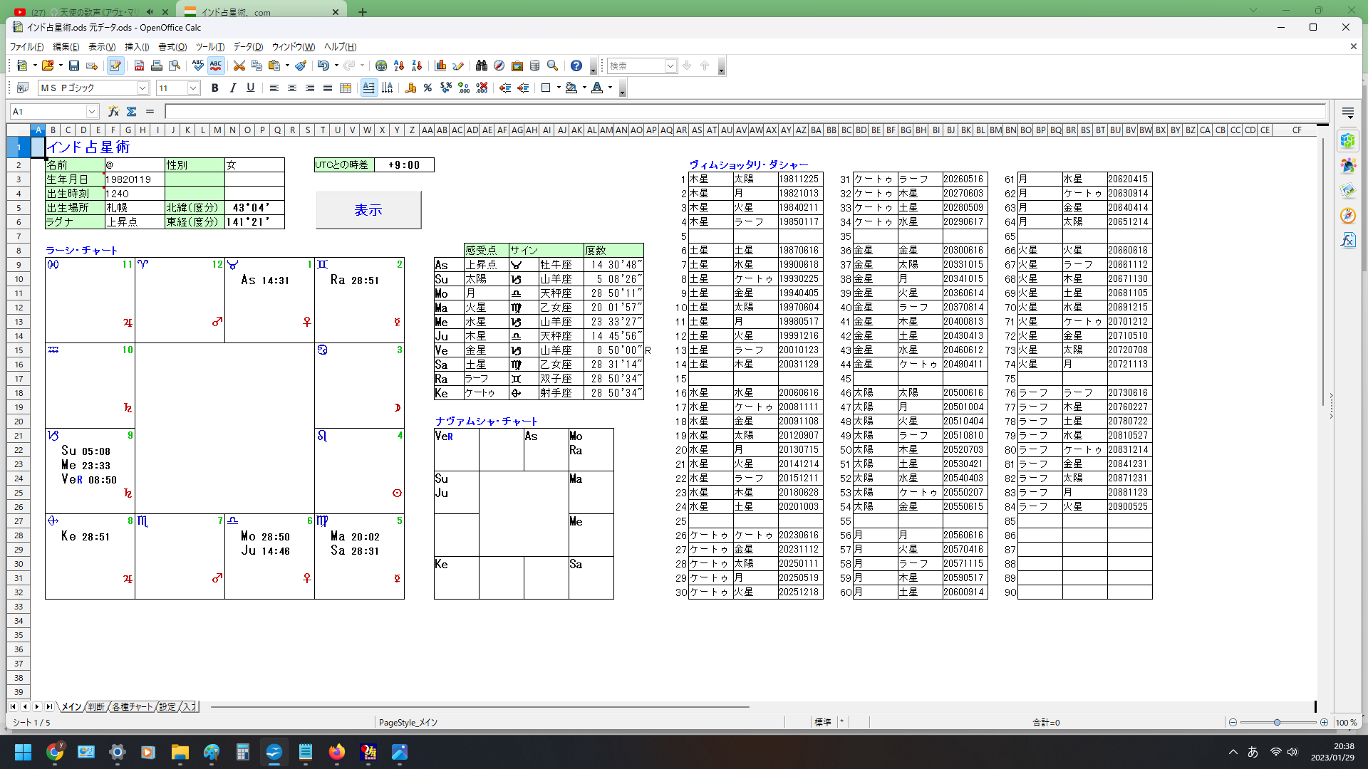The height and width of the screenshot is (769, 1368).
Task: Click the Function Wizard icon
Action: (113, 112)
